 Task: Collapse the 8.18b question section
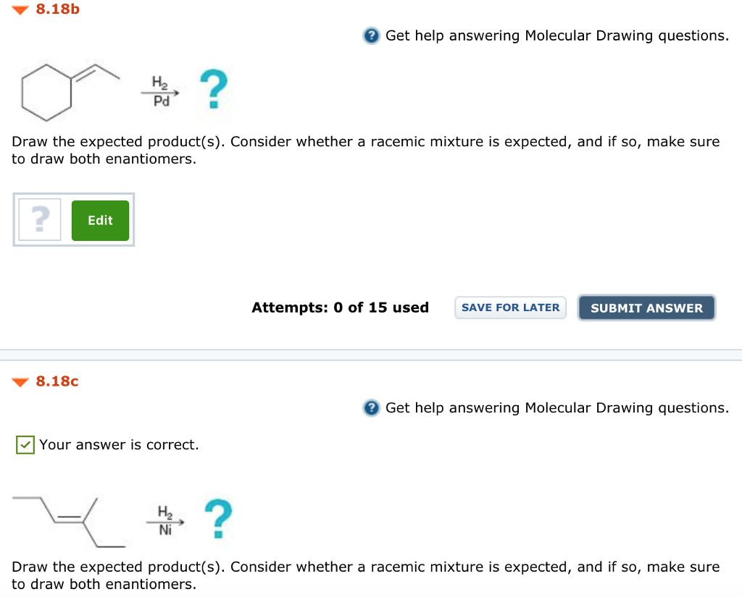tap(19, 9)
